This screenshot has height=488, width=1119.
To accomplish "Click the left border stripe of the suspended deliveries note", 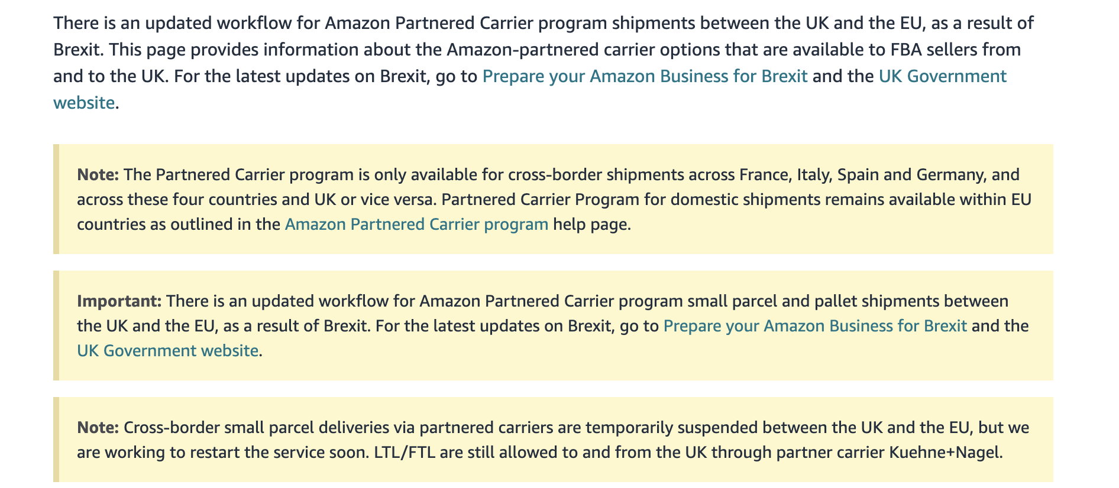I will (x=56, y=440).
